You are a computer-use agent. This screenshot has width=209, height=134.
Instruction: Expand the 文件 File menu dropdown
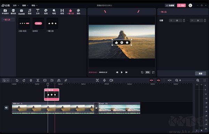(16, 6)
